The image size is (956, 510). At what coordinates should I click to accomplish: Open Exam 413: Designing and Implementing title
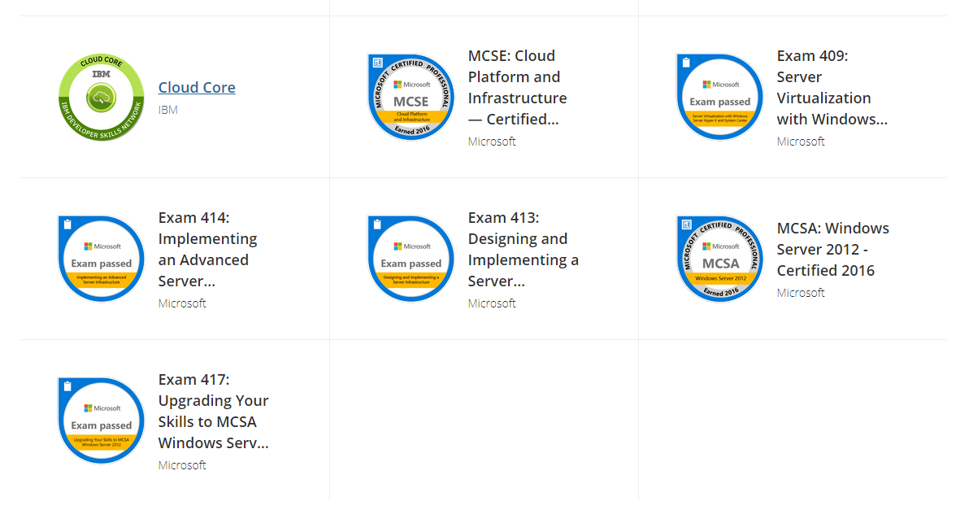[x=524, y=249]
